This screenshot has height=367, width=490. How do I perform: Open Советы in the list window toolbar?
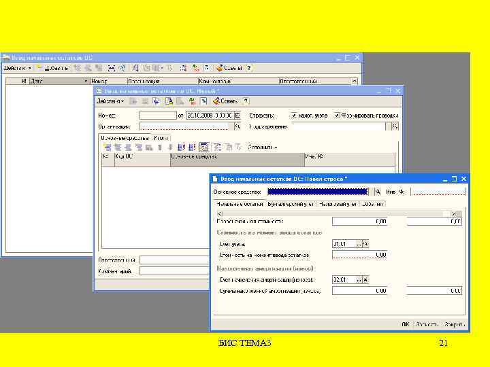230,68
